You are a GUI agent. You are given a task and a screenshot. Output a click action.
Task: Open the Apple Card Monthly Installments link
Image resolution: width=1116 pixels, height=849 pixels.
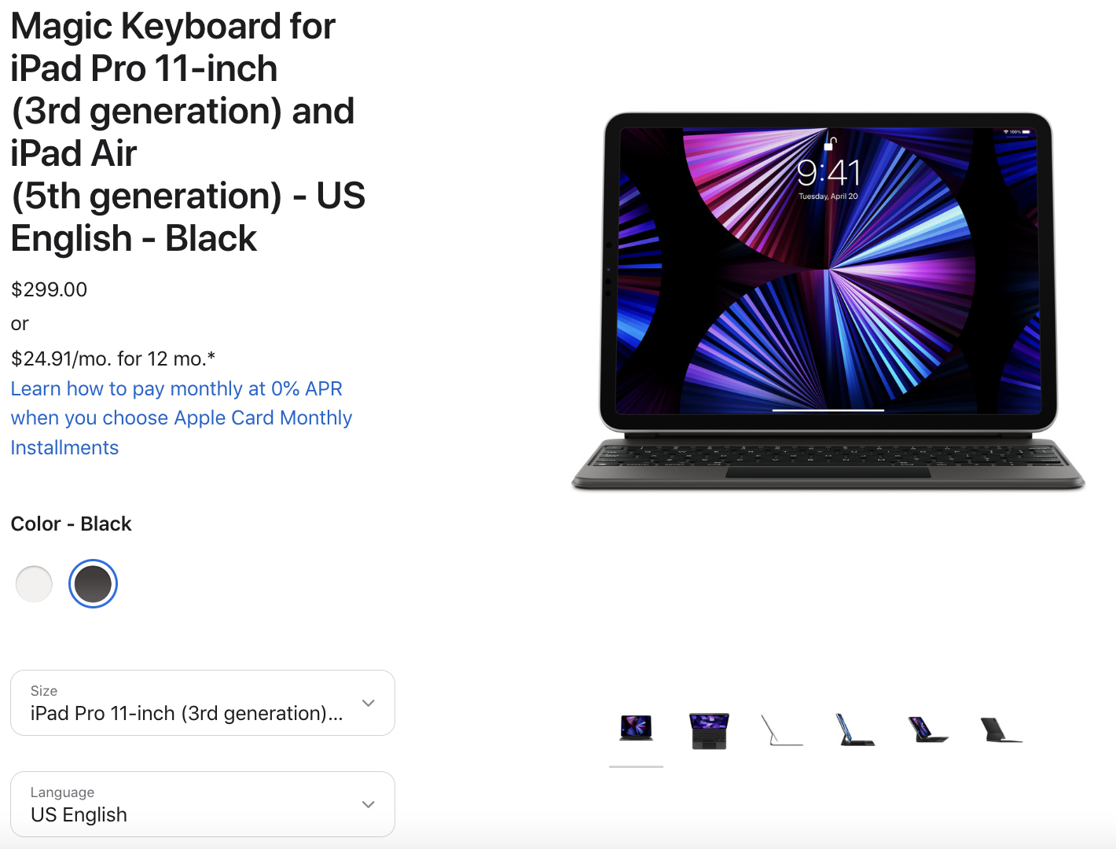point(182,418)
